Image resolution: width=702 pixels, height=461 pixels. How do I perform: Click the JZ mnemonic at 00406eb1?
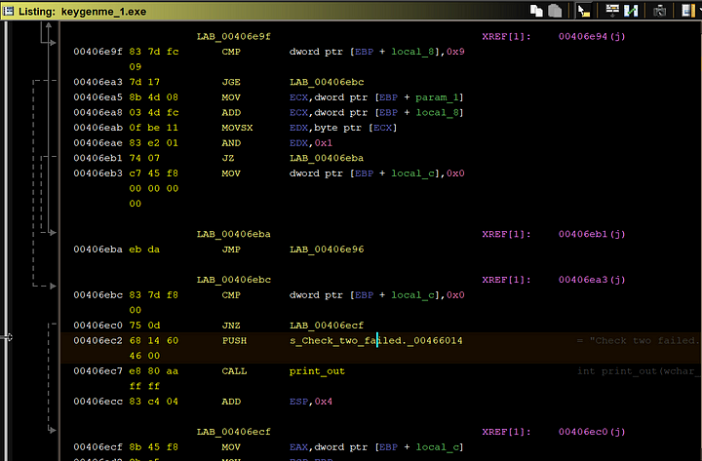tap(228, 159)
